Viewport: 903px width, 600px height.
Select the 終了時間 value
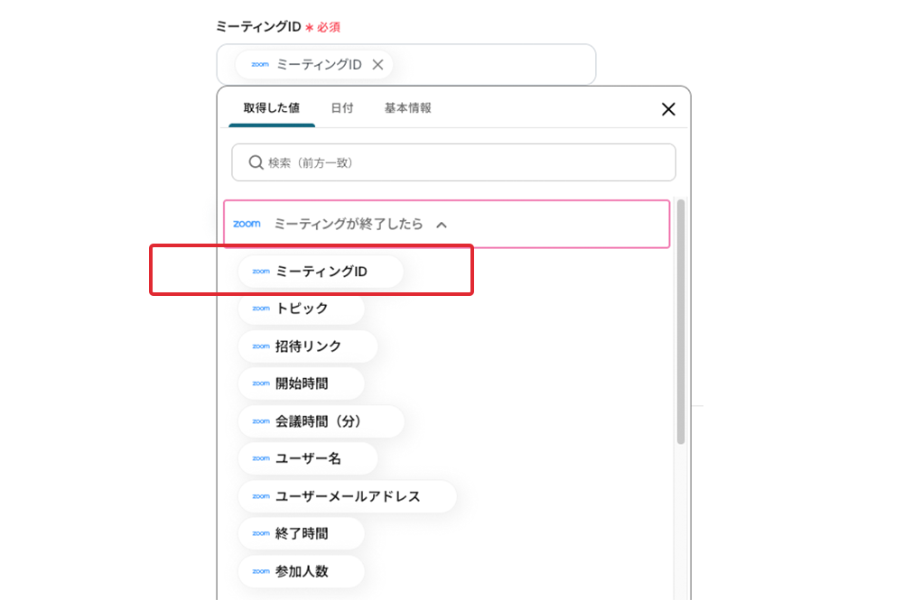click(x=301, y=533)
